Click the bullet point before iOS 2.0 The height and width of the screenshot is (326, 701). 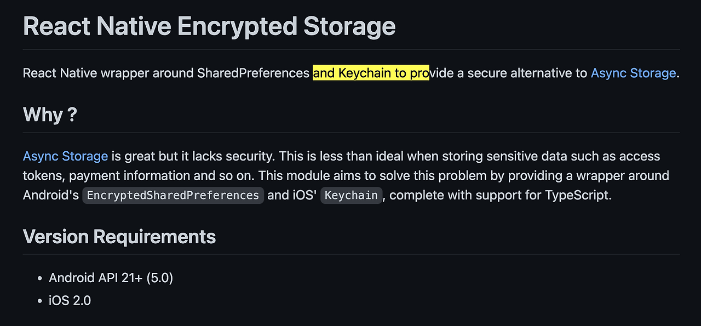[x=39, y=301]
